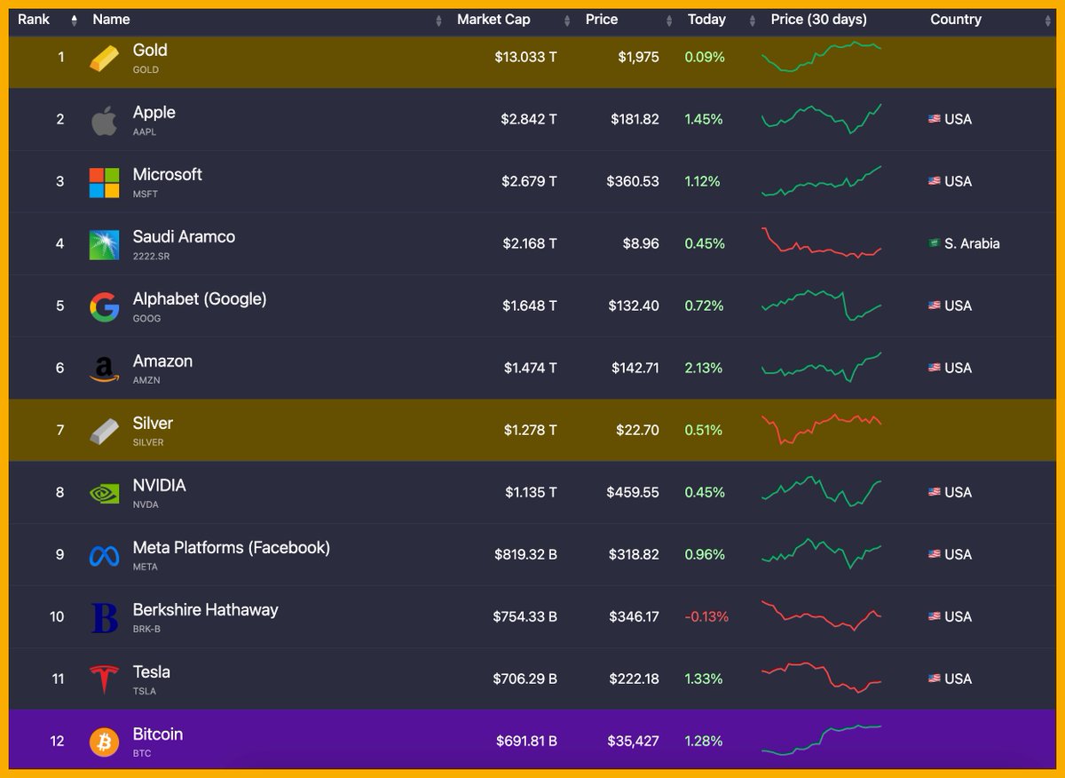Viewport: 1065px width, 778px height.
Task: Click the Saudi Arabia flag icon
Action: pyautogui.click(x=935, y=243)
